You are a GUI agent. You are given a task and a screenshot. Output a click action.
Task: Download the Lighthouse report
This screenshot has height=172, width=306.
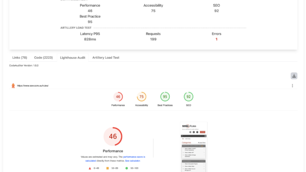[x=294, y=76]
